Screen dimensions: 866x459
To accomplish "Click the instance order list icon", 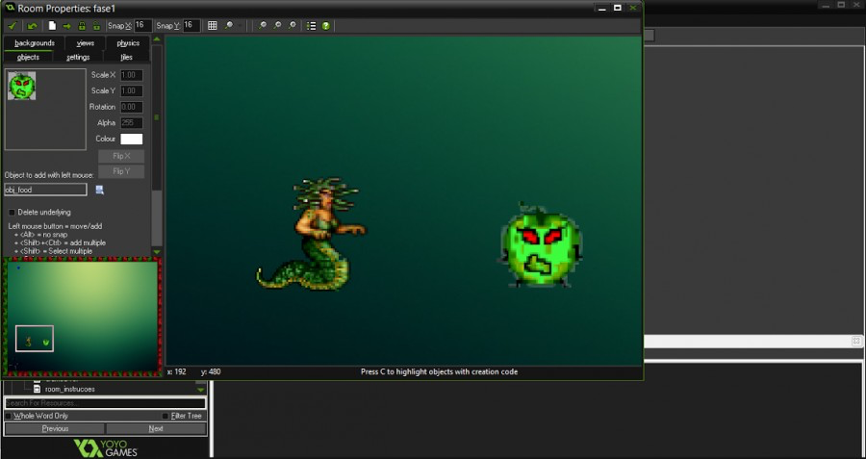I will (x=312, y=25).
